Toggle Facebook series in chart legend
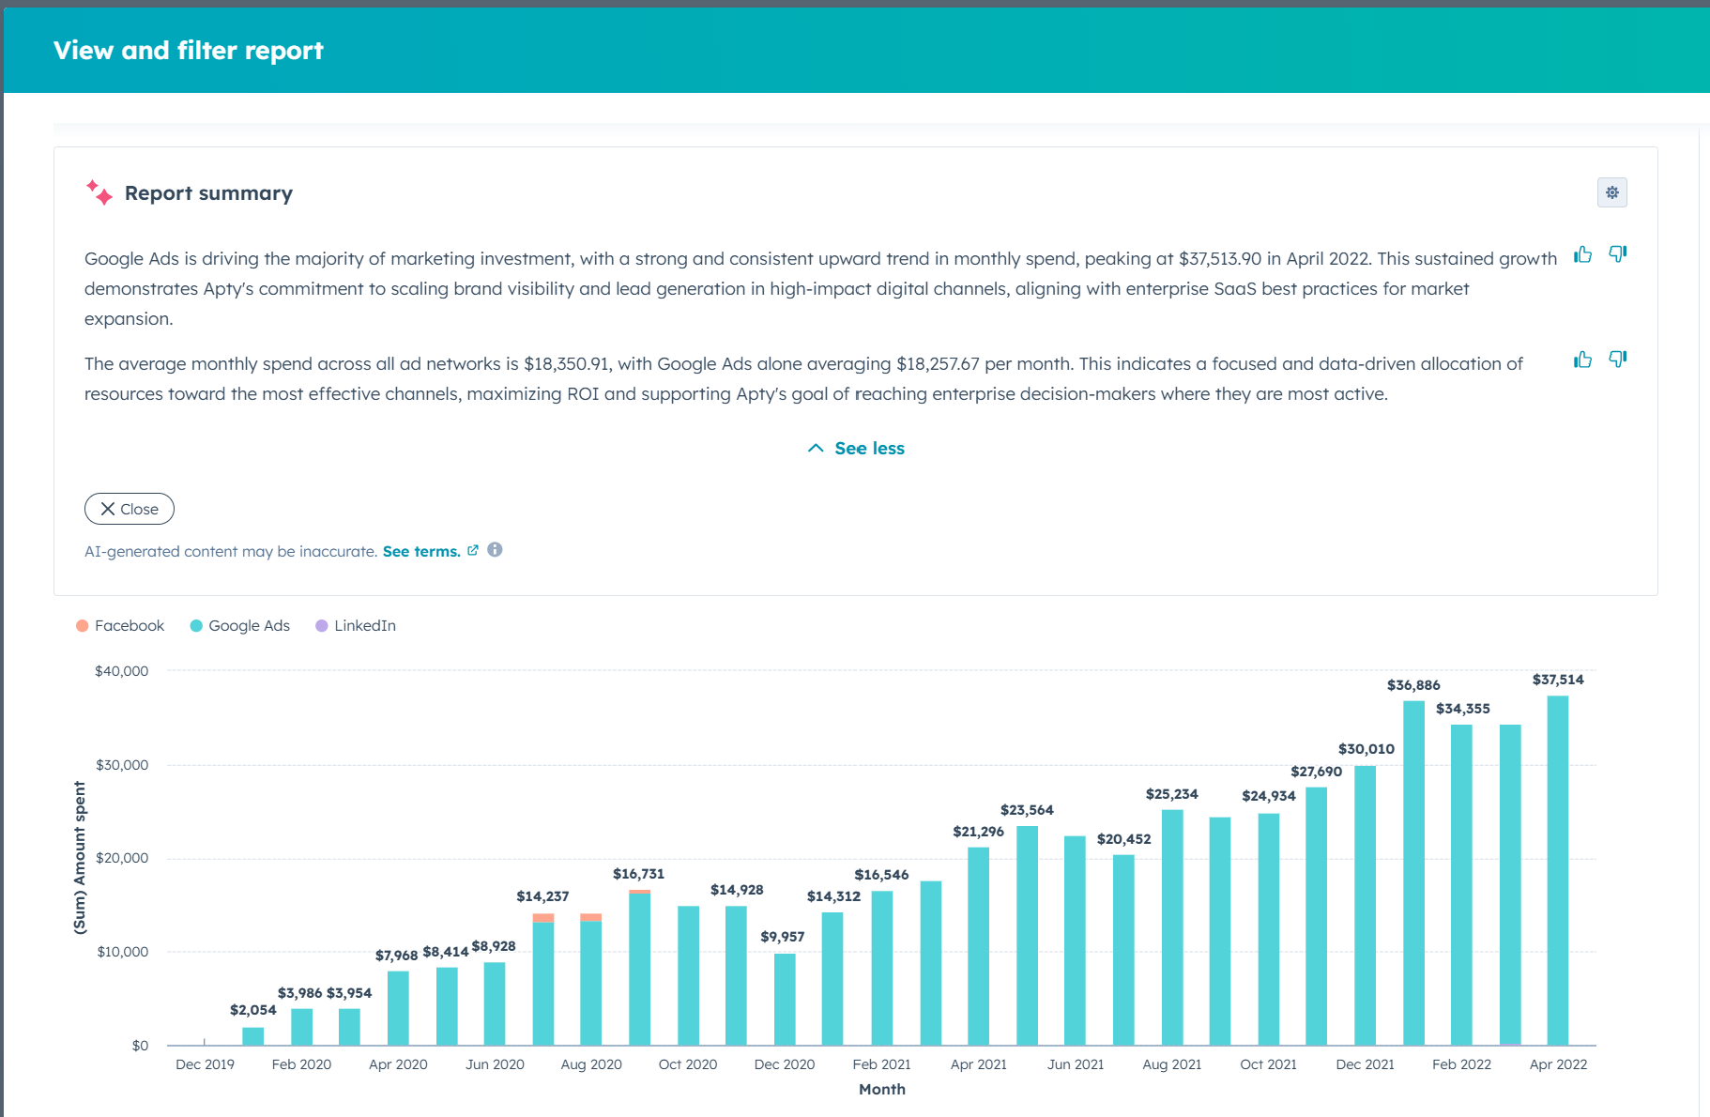 (120, 626)
